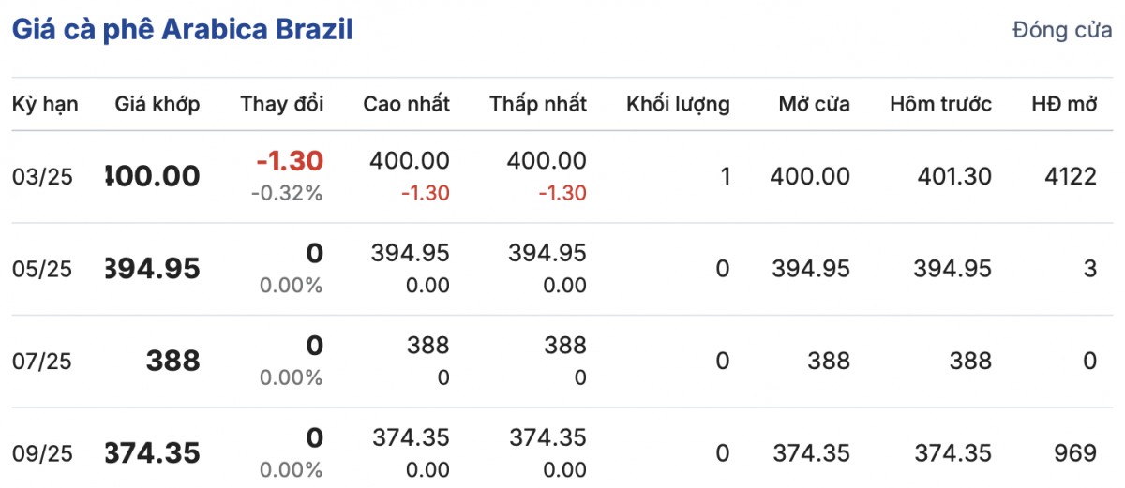1125x488 pixels.
Task: Click the 401.30 previous day price
Action: 952,176
